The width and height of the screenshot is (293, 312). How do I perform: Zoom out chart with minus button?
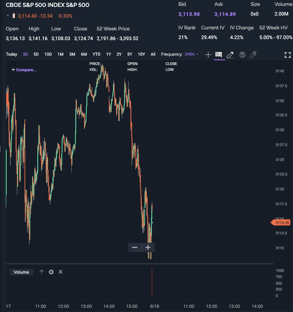point(135,247)
